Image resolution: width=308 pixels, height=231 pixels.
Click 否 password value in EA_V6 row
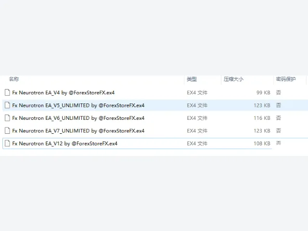click(278, 118)
